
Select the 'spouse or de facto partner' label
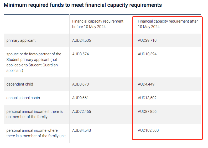click(34, 62)
